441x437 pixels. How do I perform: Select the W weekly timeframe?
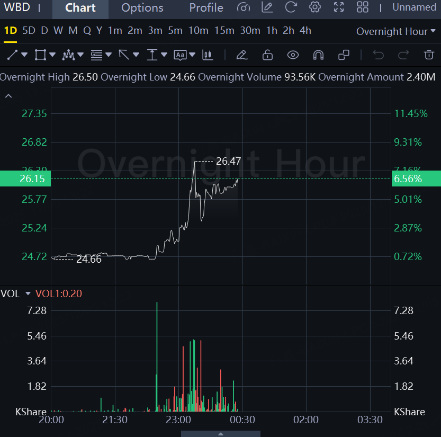click(58, 30)
